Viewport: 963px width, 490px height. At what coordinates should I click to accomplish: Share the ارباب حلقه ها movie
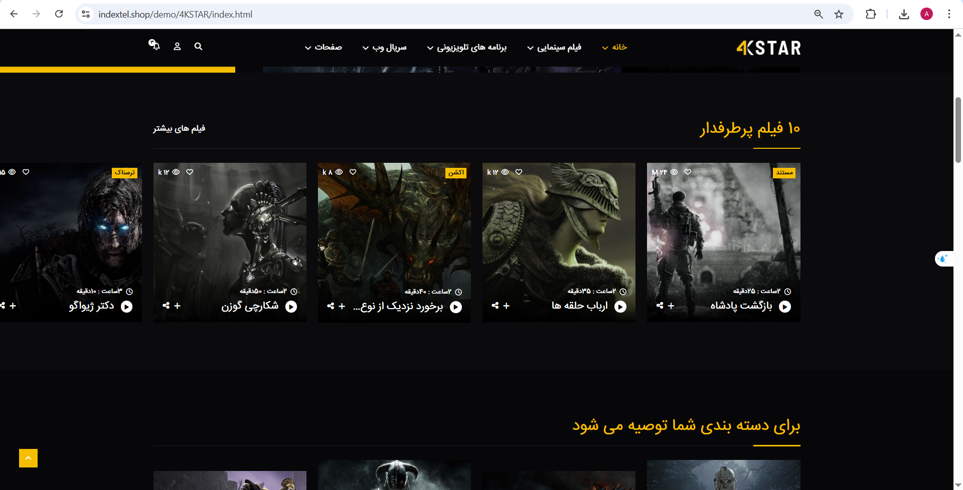pos(495,306)
